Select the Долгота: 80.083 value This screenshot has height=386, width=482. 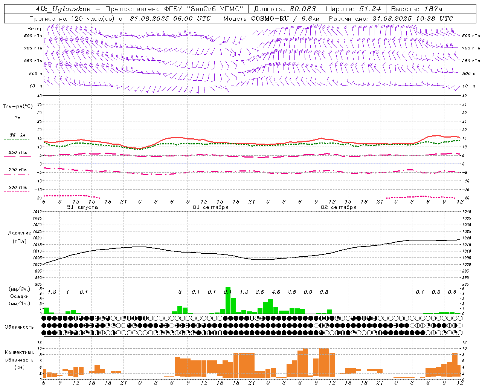[x=285, y=9]
